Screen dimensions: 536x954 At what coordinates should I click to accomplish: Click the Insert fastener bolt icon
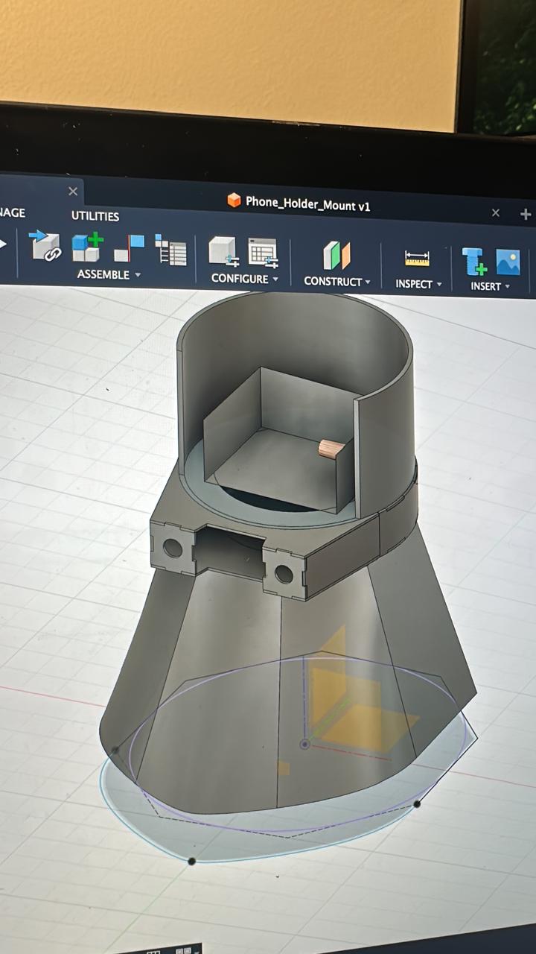[x=473, y=262]
